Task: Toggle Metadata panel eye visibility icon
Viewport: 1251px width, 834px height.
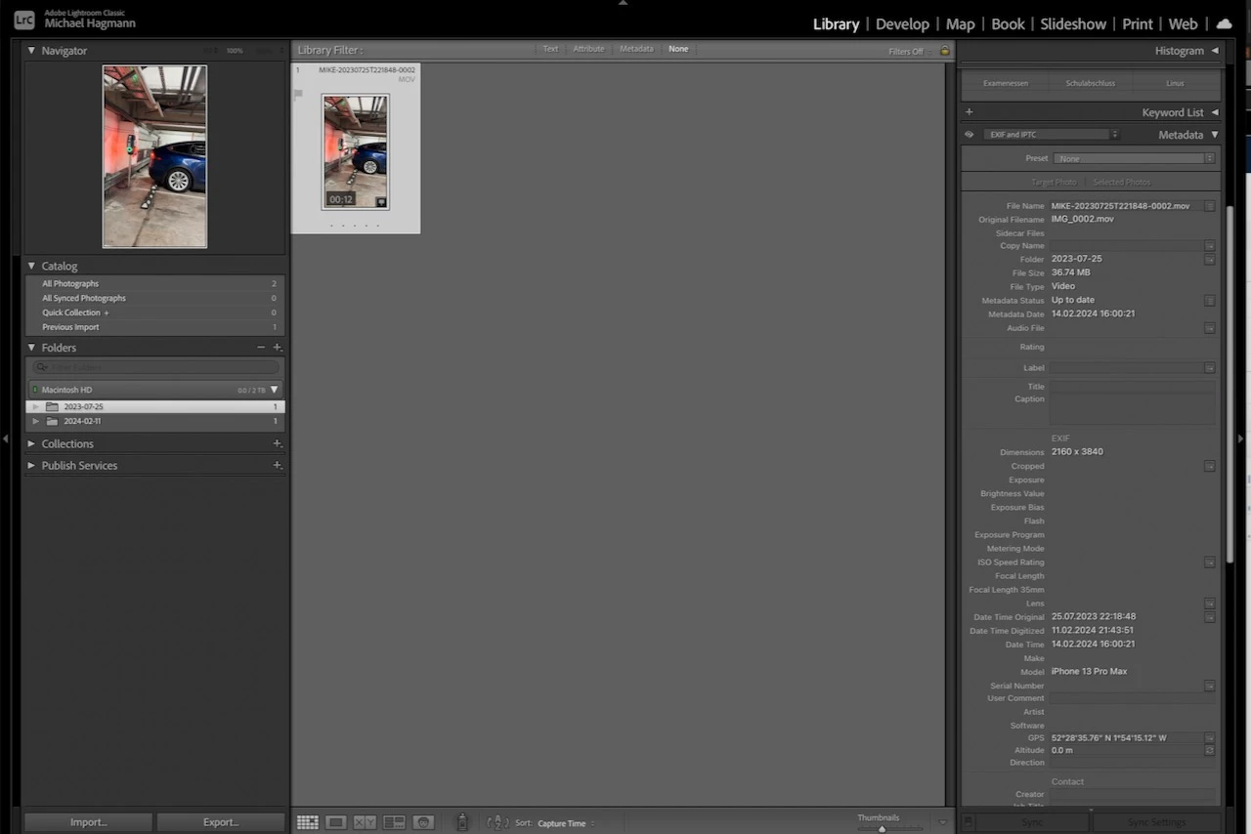Action: [x=970, y=135]
